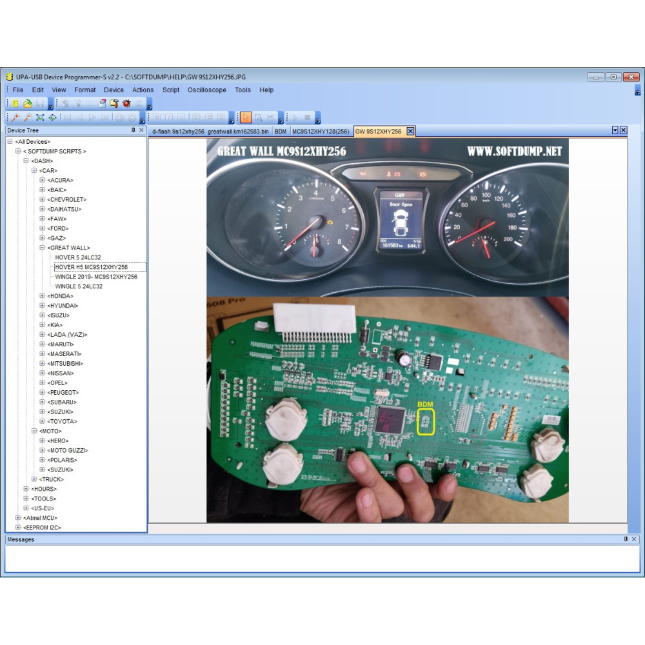
Task: Click the sigma checksum toolbar icon
Action: [139, 104]
